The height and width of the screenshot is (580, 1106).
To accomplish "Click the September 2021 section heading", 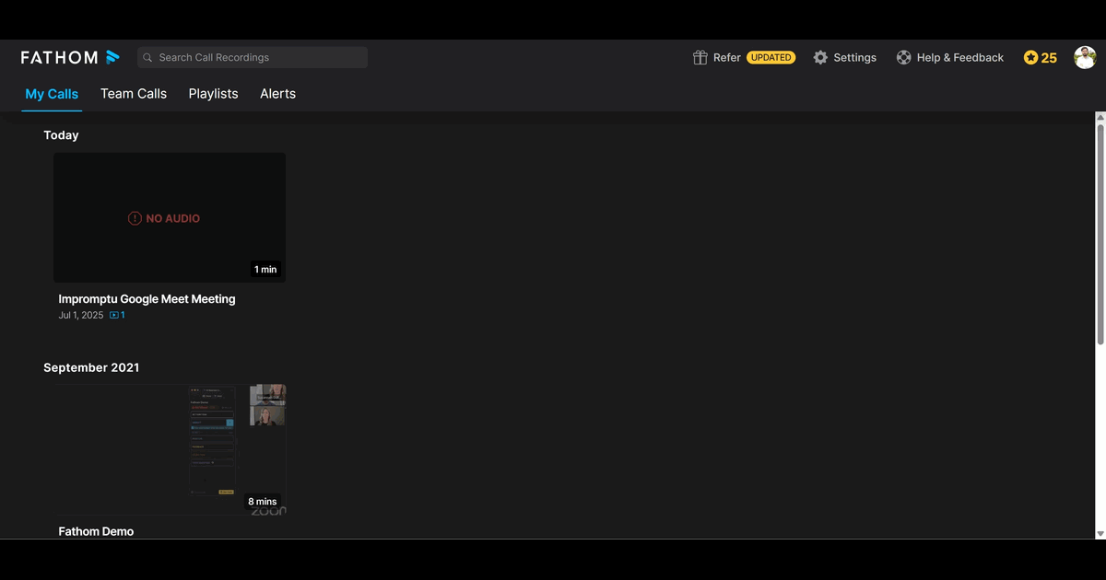I will point(91,367).
